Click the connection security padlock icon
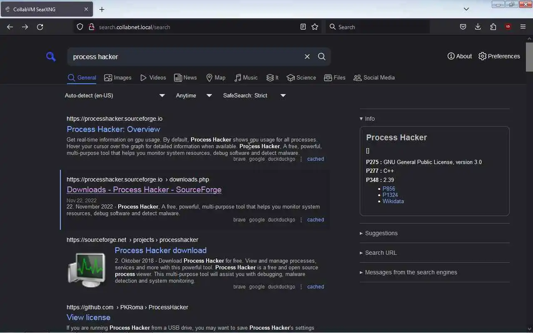The width and height of the screenshot is (533, 333). pyautogui.click(x=92, y=27)
